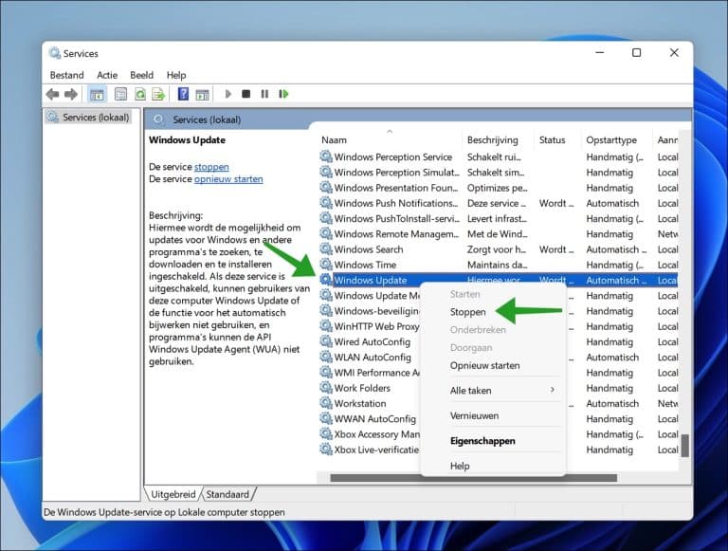This screenshot has width=728, height=551.
Task: Open the blue Help toolbar icon
Action: (183, 94)
